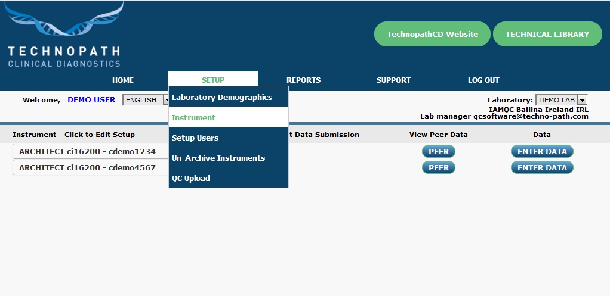Click the Welcome, greeting text
This screenshot has width=610, height=296.
pos(42,100)
